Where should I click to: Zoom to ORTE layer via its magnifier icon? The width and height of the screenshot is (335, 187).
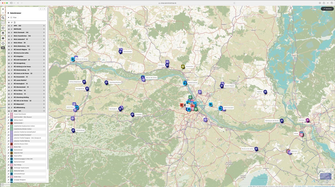click(12, 26)
